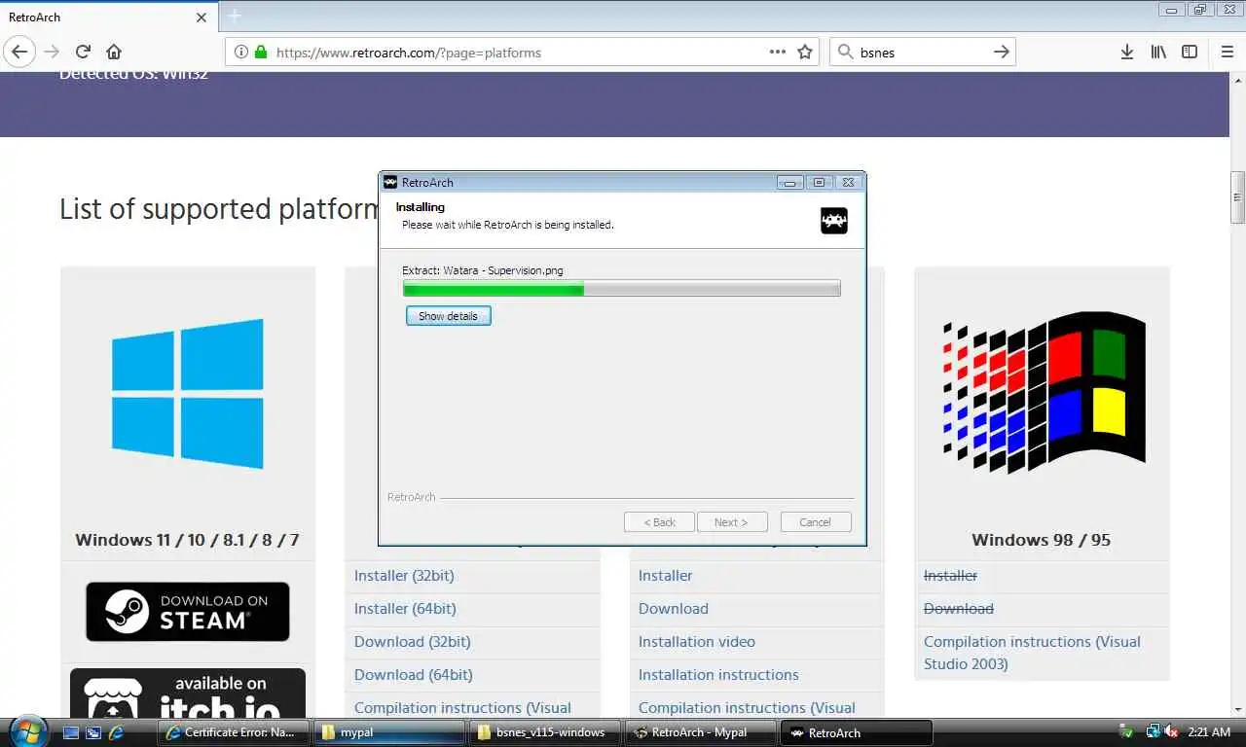Switch to Certificate Error taskbar window
This screenshot has height=747, width=1246.
233,732
